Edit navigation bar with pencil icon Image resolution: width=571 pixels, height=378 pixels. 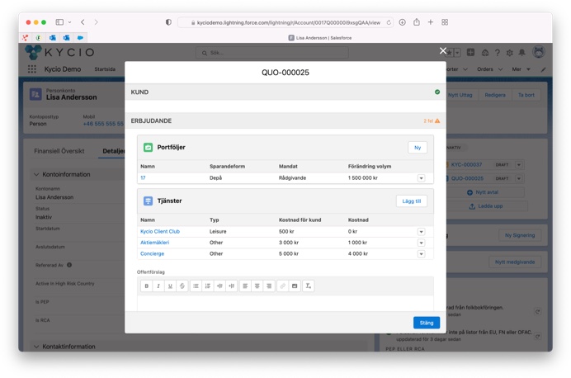543,69
